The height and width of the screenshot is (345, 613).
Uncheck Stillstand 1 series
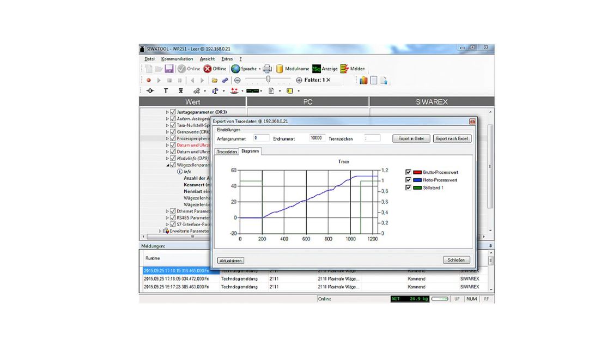408,187
